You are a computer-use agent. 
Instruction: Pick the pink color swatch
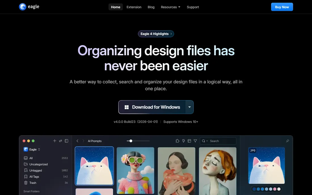(x=275, y=189)
